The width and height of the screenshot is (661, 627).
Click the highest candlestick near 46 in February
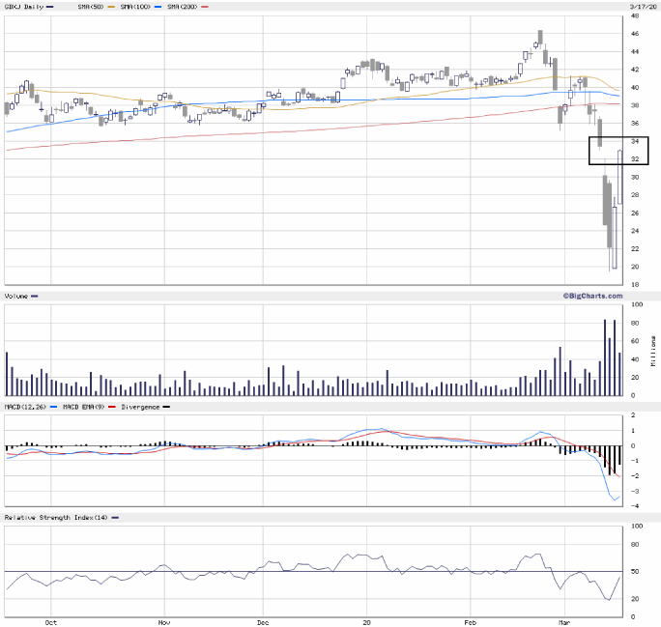click(539, 39)
